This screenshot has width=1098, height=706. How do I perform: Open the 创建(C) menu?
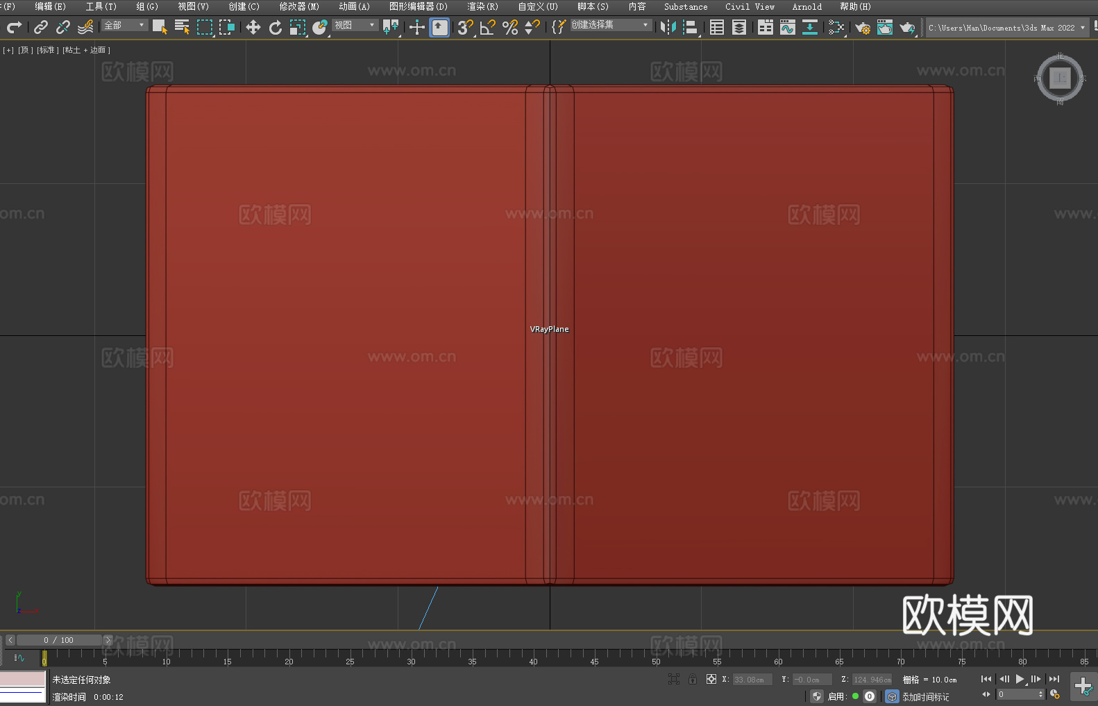tap(244, 6)
